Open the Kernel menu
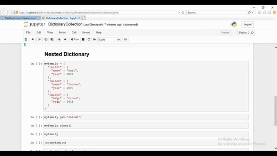The height and width of the screenshot is (156, 277). tap(86, 32)
